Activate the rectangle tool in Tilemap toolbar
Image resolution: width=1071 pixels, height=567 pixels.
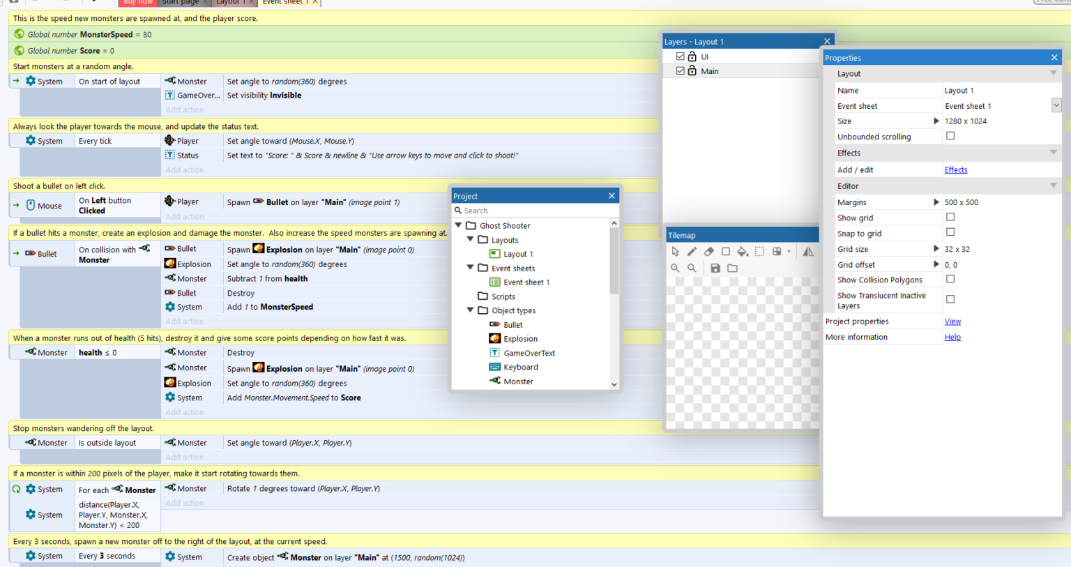tap(726, 251)
